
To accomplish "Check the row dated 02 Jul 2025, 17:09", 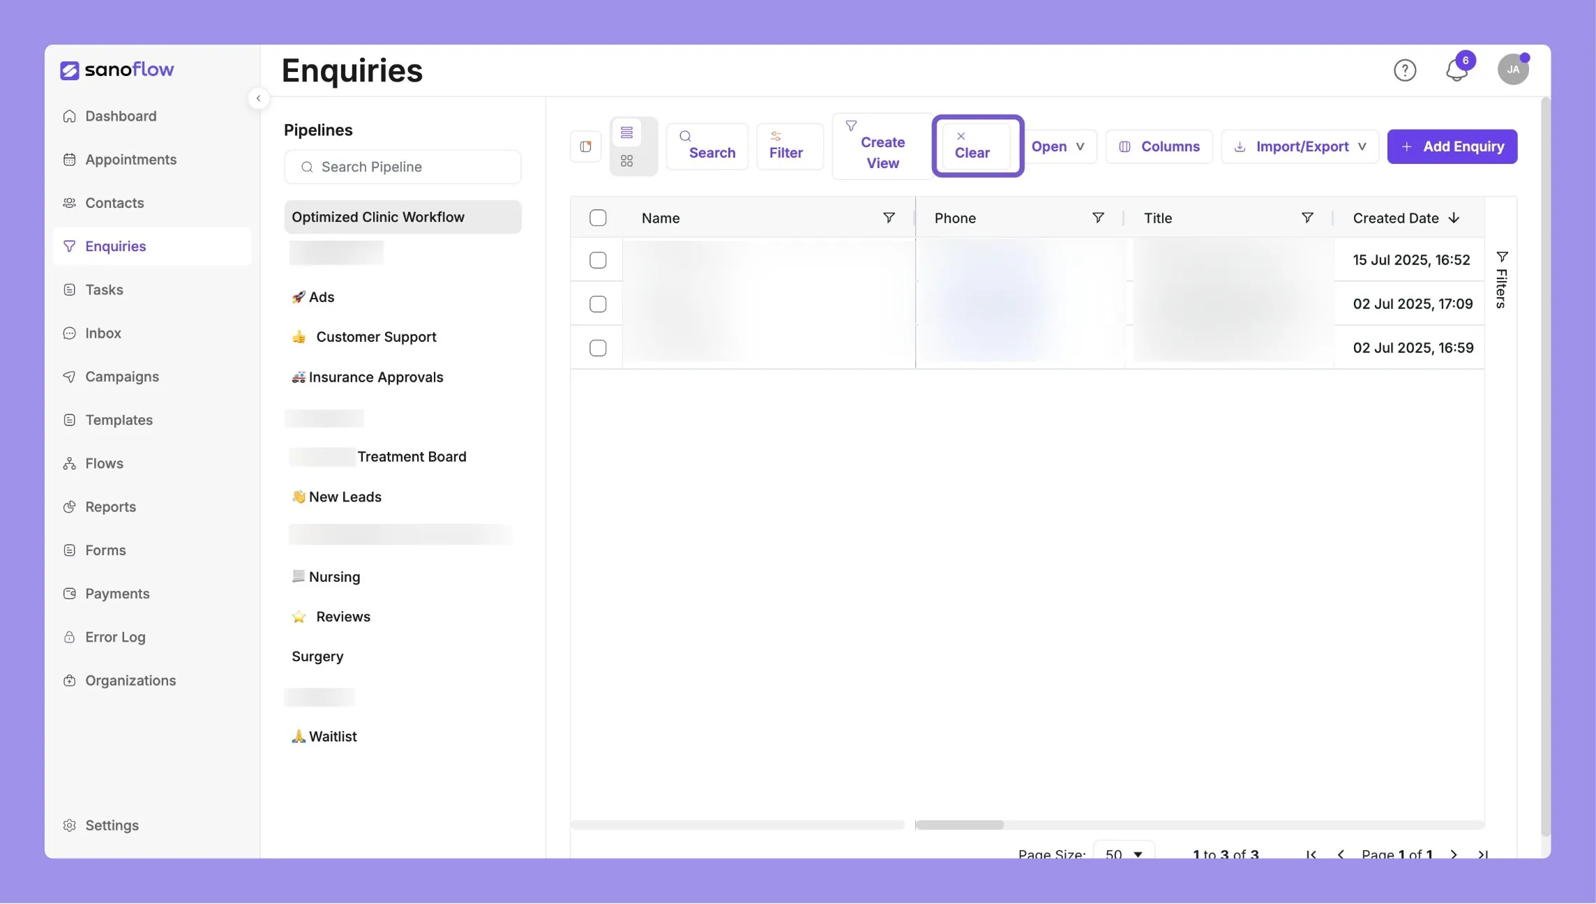I will [598, 304].
